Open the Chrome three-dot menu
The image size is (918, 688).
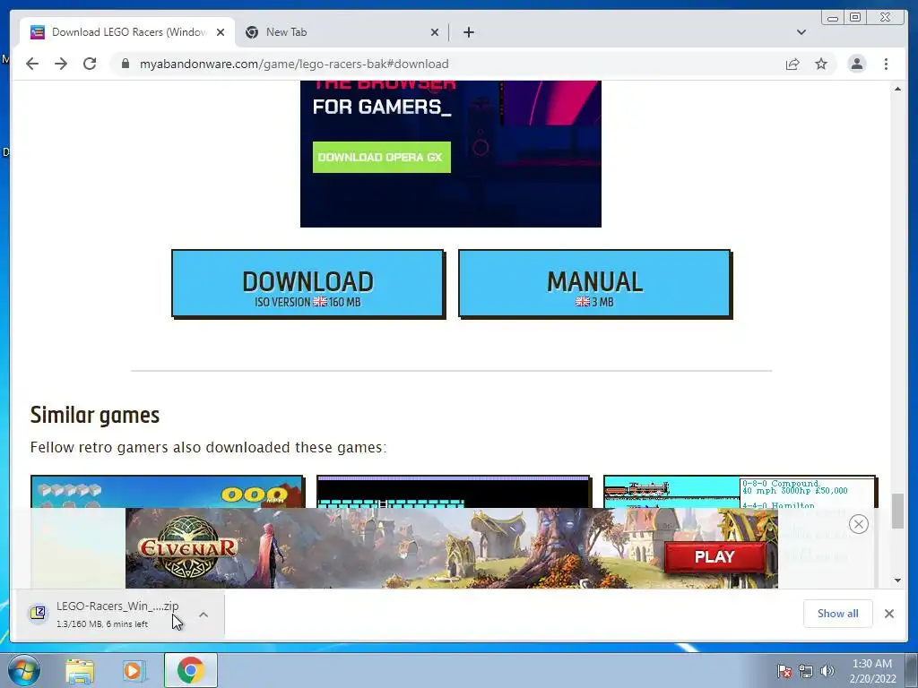[886, 64]
